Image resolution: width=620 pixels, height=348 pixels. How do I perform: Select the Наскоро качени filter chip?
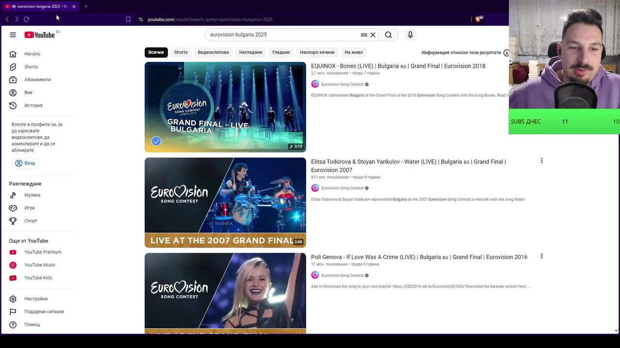(317, 52)
